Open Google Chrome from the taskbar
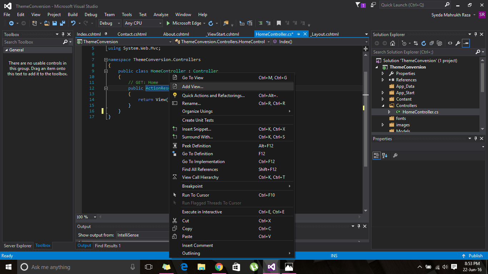This screenshot has width=488, height=274. pyautogui.click(x=219, y=267)
